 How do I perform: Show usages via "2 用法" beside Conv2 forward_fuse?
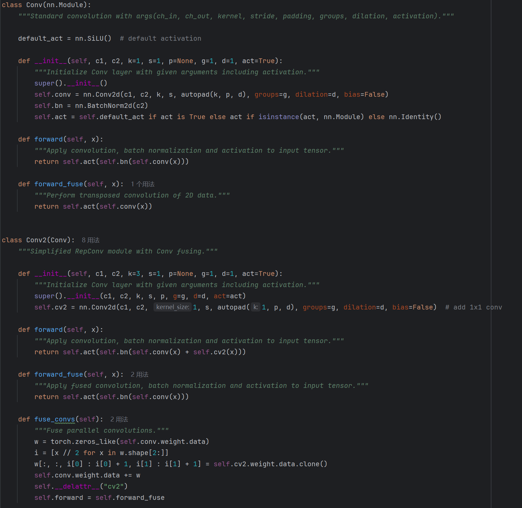pos(140,375)
